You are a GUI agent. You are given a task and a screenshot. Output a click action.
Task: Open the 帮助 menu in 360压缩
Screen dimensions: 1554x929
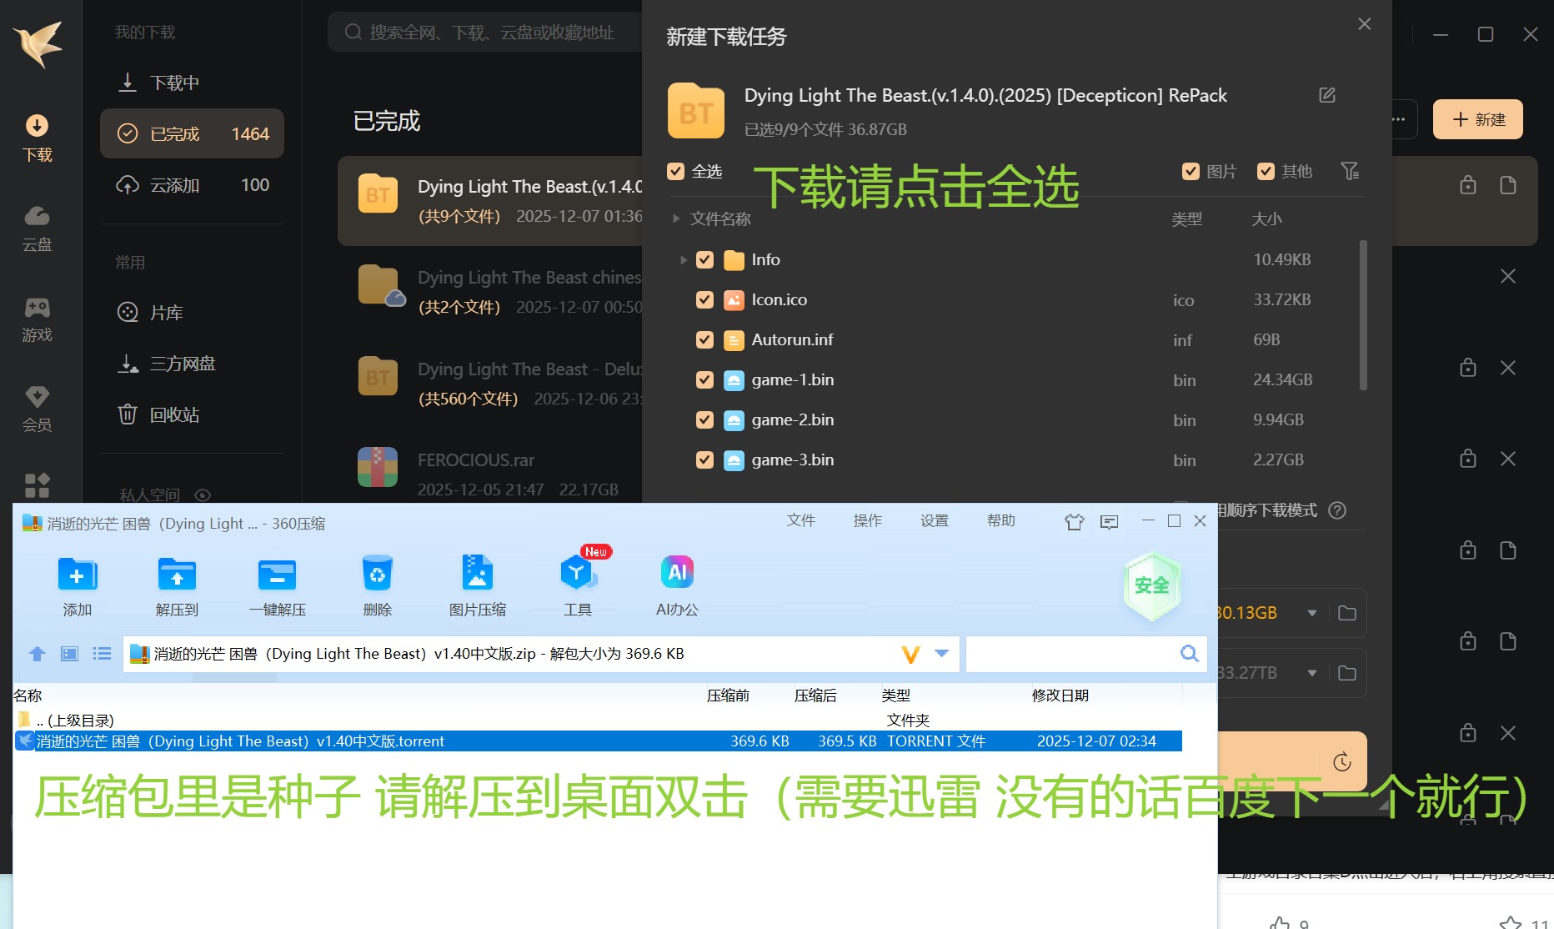tap(1000, 520)
